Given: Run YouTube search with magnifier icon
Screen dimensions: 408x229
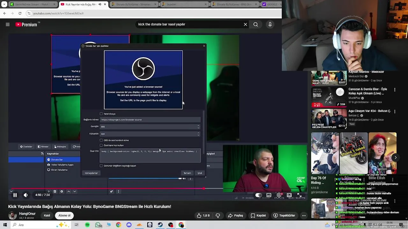Looking at the screenshot, I should click(256, 24).
